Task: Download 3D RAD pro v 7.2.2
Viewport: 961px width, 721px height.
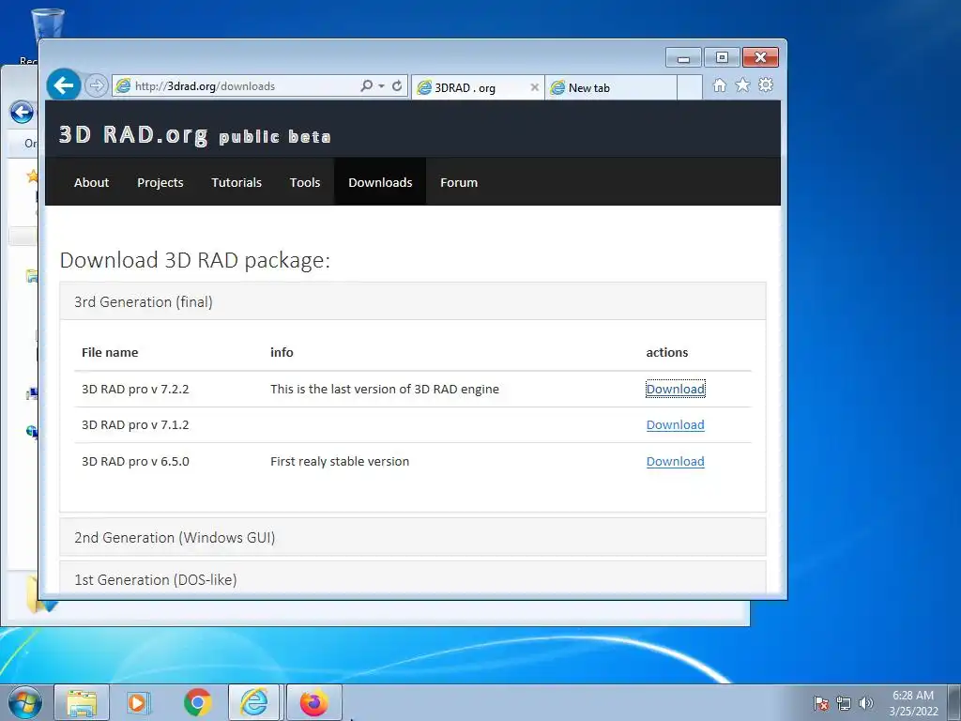Action: pyautogui.click(x=676, y=389)
